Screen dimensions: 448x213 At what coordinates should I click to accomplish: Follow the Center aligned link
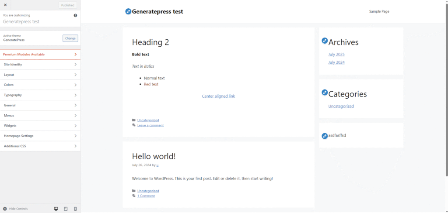[218, 96]
